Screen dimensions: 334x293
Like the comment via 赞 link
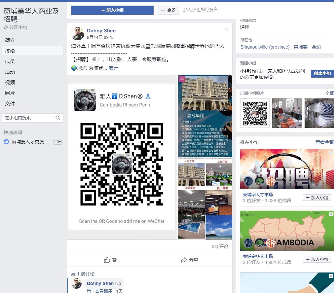click(x=89, y=291)
